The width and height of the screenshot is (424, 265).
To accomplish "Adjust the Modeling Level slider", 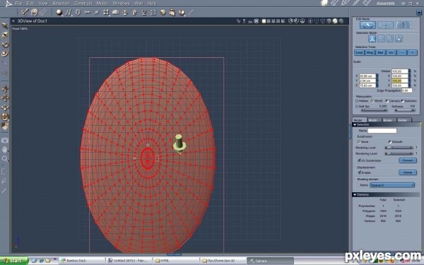I will 399,148.
